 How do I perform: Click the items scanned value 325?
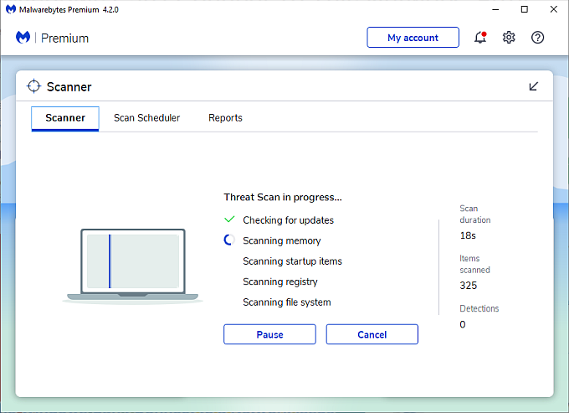[468, 285]
